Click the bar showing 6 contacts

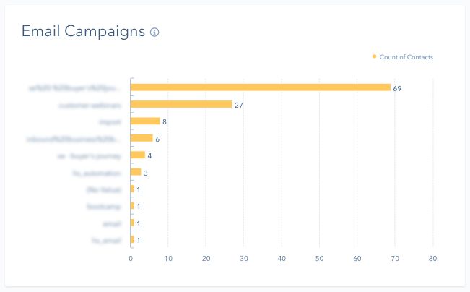pyautogui.click(x=142, y=138)
